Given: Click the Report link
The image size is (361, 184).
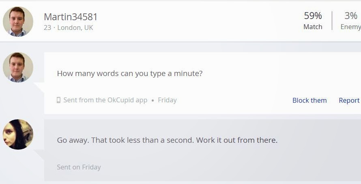Looking at the screenshot, I should click(349, 100).
